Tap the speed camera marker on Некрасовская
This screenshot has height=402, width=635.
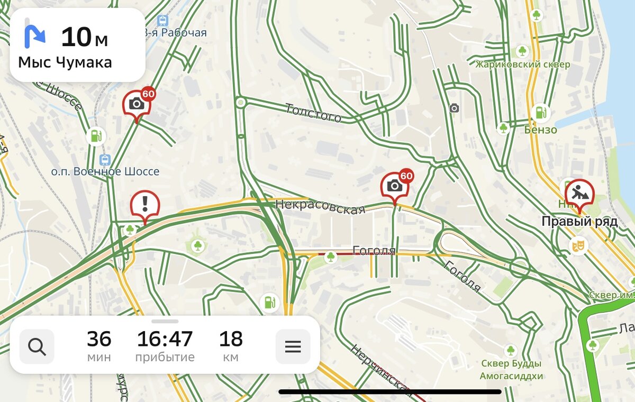click(396, 187)
